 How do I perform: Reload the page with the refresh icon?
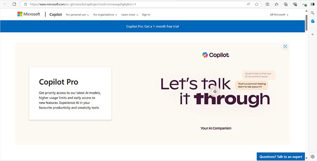tap(14, 4)
